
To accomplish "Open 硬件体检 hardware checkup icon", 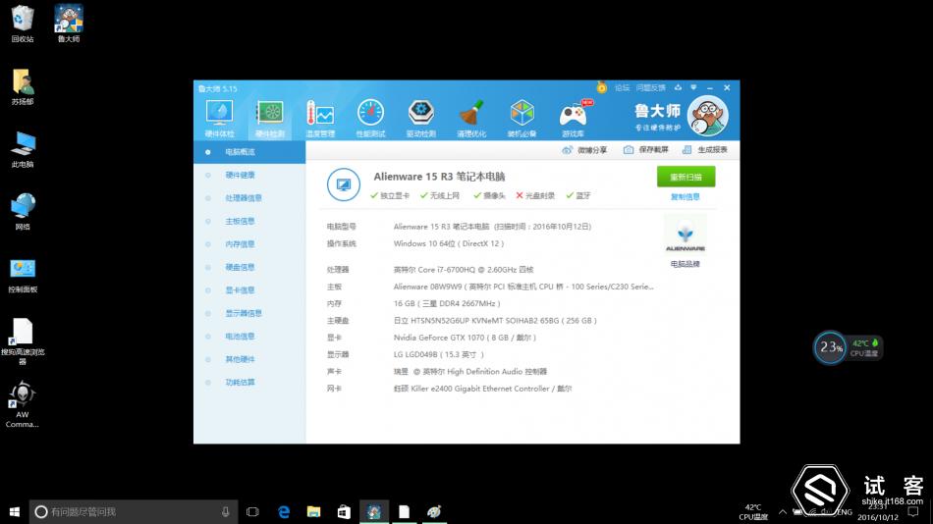I will click(x=219, y=116).
